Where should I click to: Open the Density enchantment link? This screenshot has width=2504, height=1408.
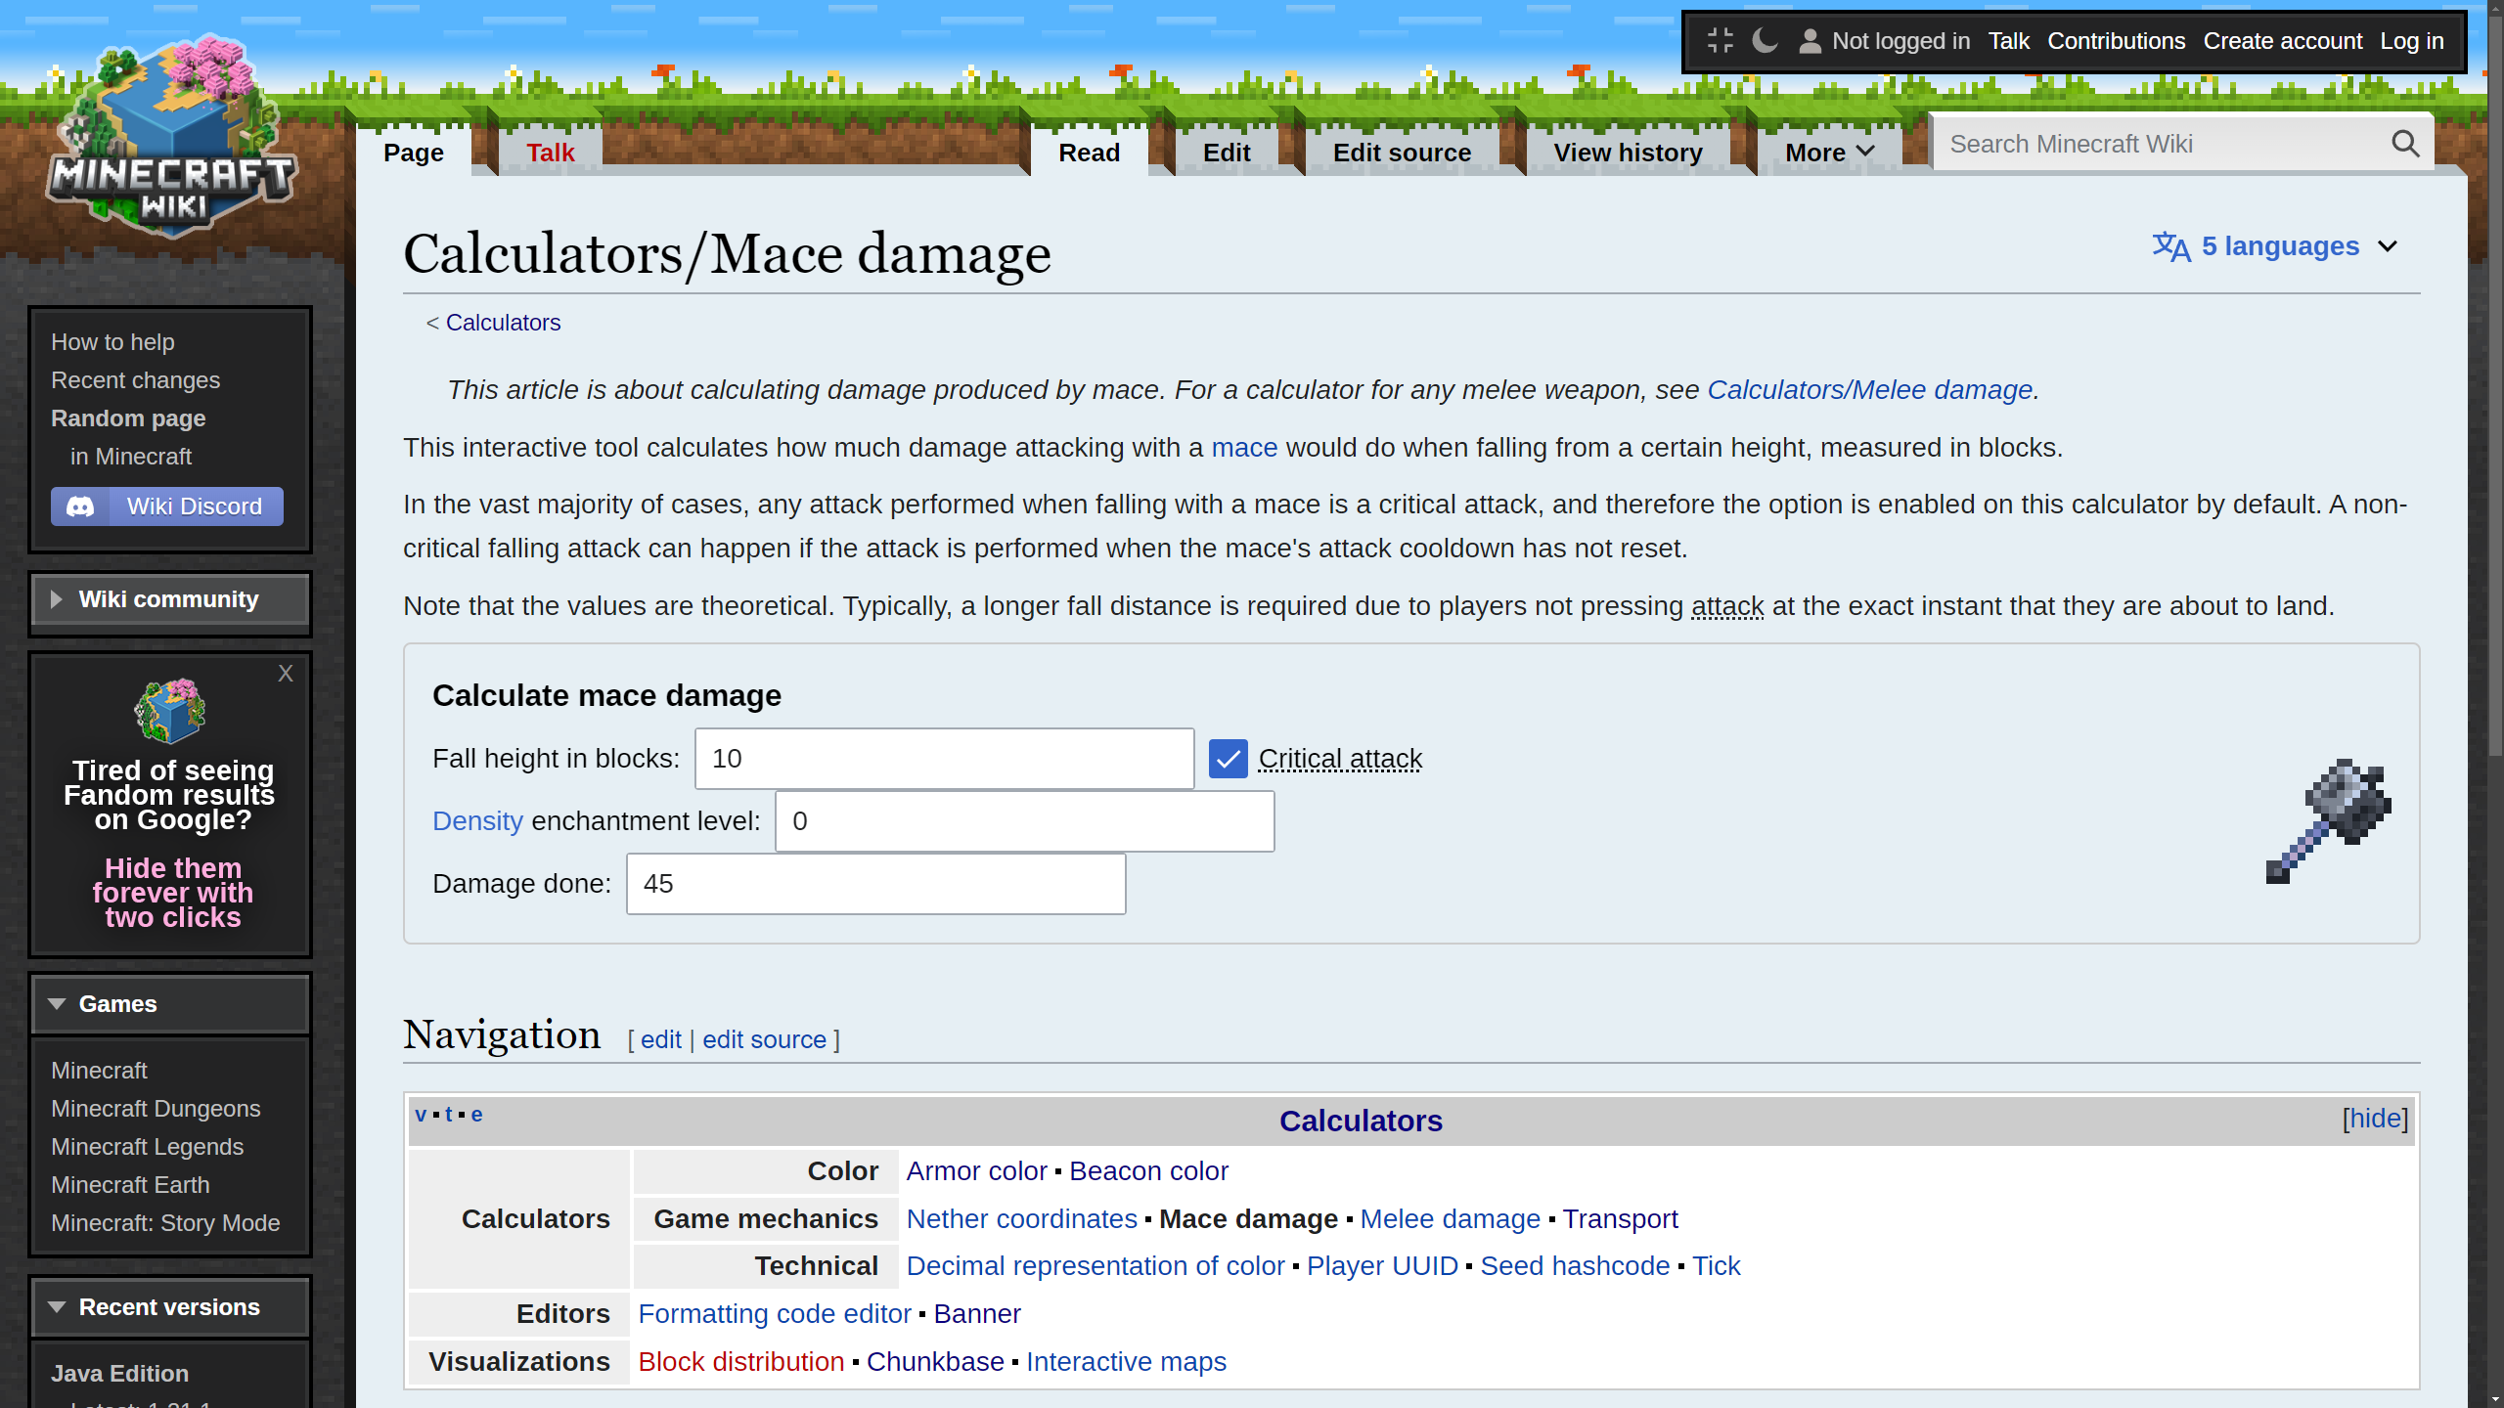pos(477,820)
